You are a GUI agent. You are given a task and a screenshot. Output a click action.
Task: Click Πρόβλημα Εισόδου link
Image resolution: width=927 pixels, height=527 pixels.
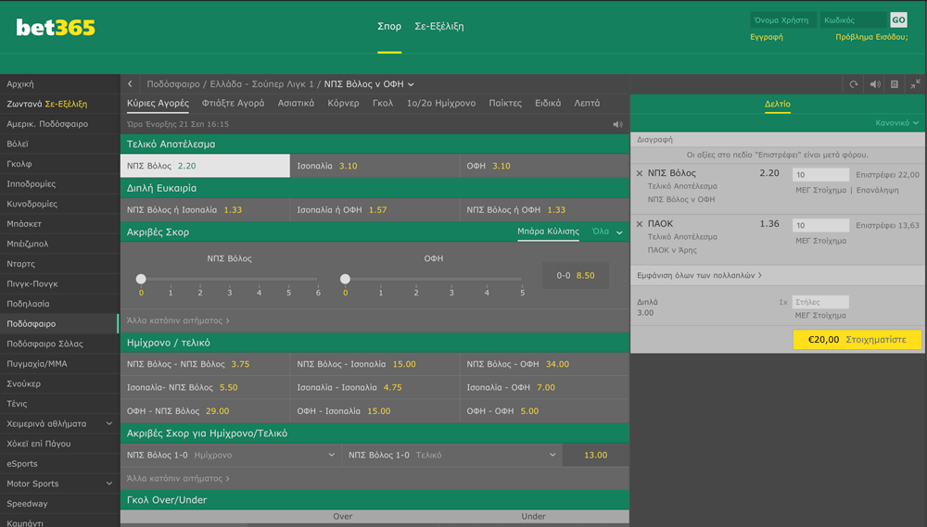871,37
